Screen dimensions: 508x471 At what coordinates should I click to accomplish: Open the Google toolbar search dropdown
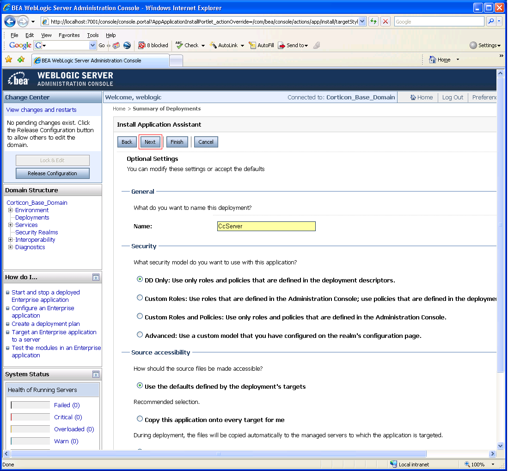[x=92, y=45]
